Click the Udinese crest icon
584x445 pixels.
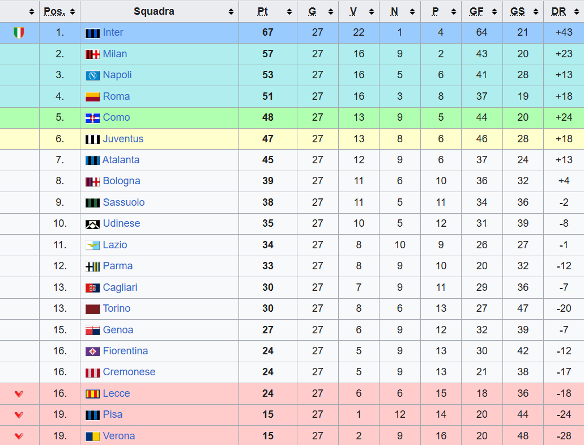(92, 224)
